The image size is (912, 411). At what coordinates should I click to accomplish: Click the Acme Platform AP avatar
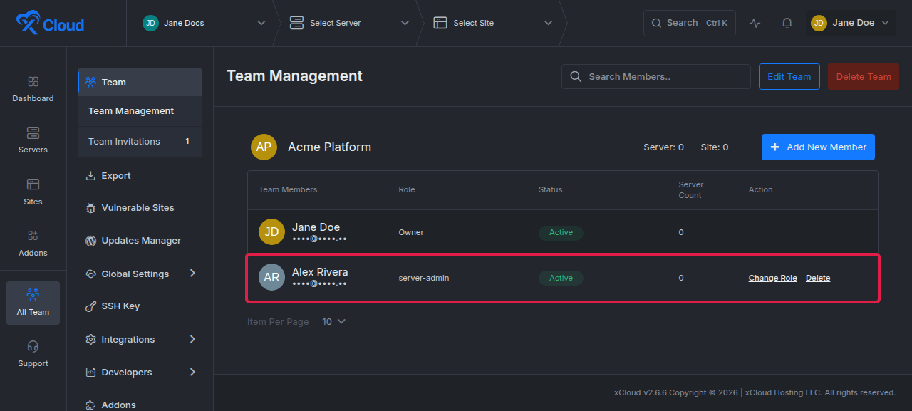point(264,147)
